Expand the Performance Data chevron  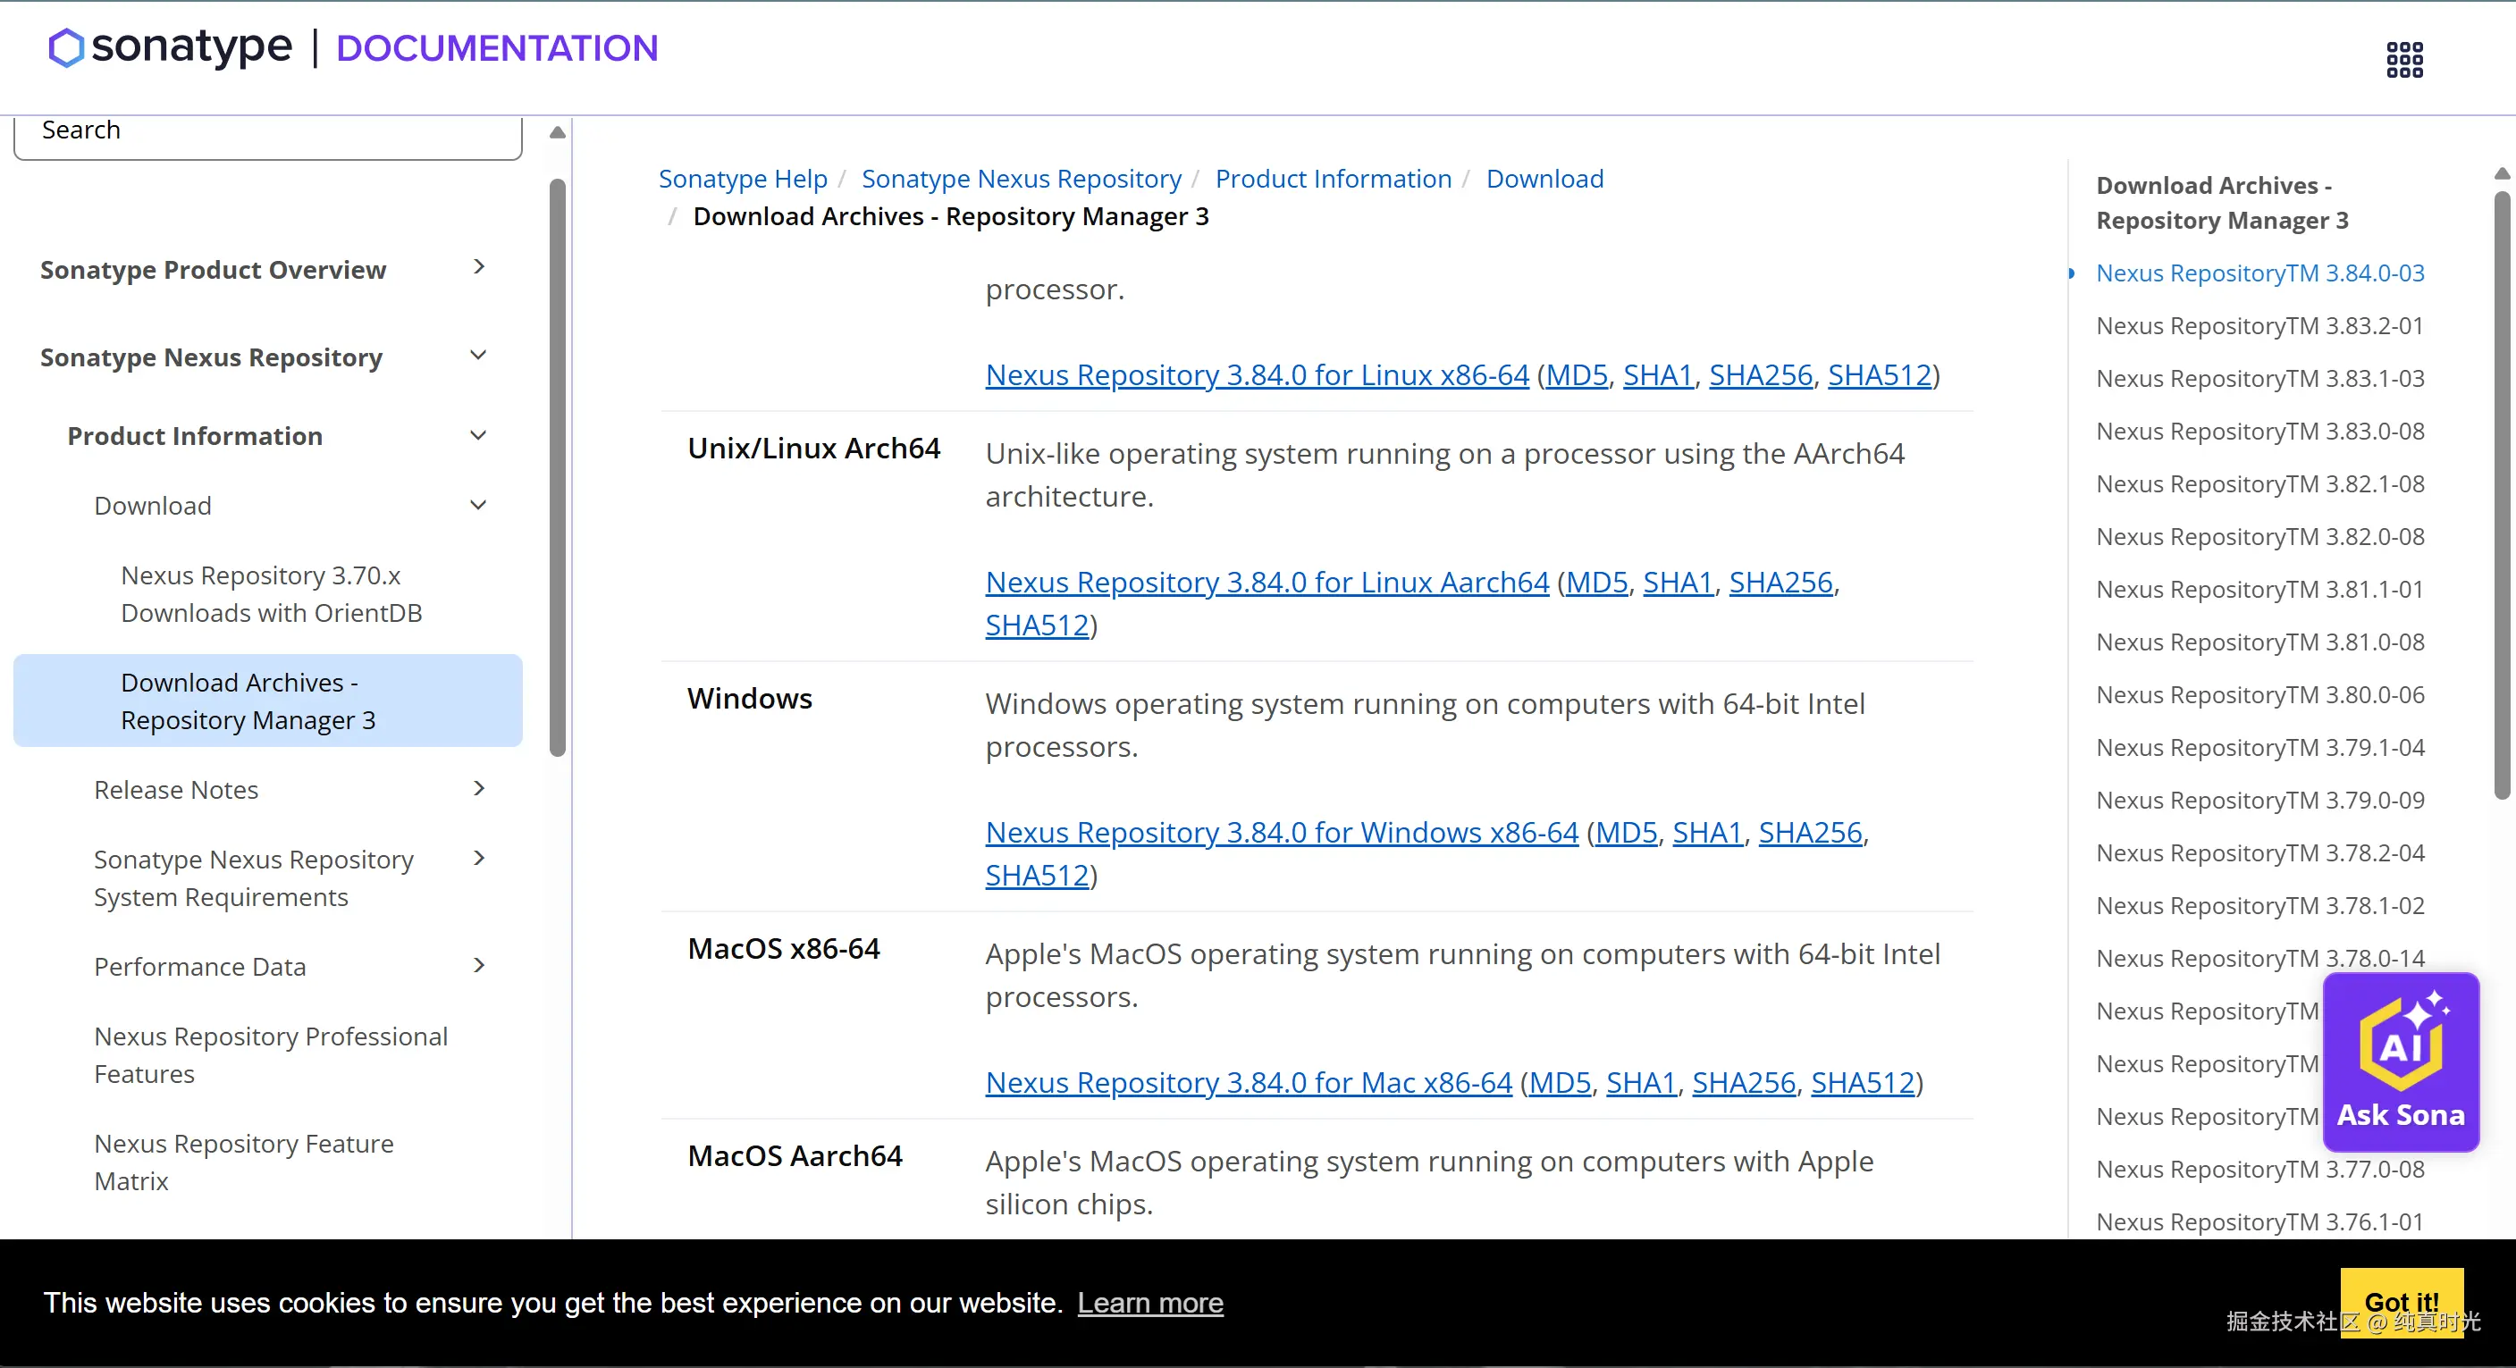tap(478, 966)
